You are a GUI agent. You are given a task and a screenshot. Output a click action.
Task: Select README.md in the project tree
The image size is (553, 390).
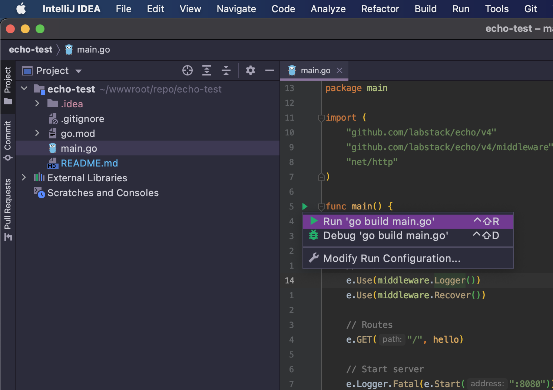click(x=148, y=163)
